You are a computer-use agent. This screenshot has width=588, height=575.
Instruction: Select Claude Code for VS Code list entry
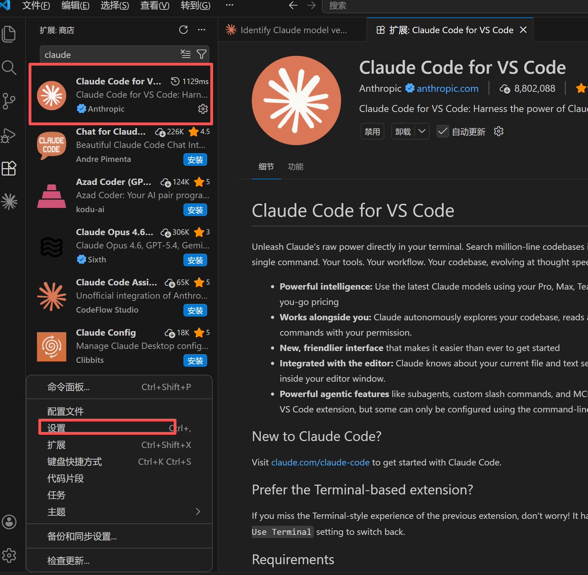click(x=121, y=94)
